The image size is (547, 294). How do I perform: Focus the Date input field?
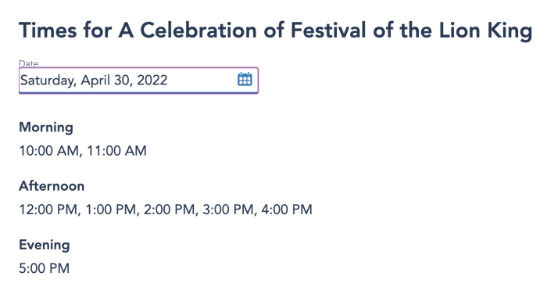tap(138, 81)
